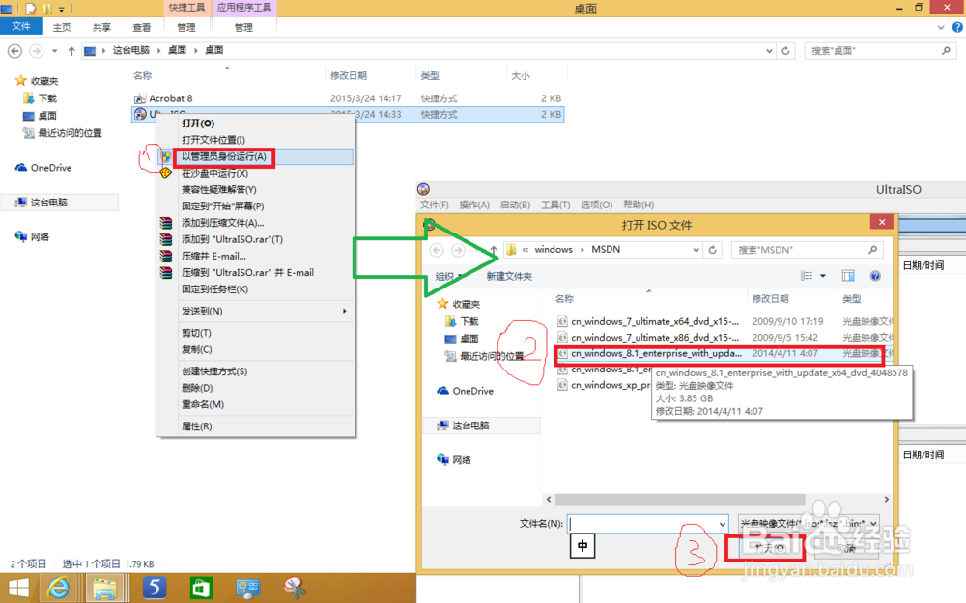
Task: Open Windows Store from taskbar
Action: pos(202,589)
